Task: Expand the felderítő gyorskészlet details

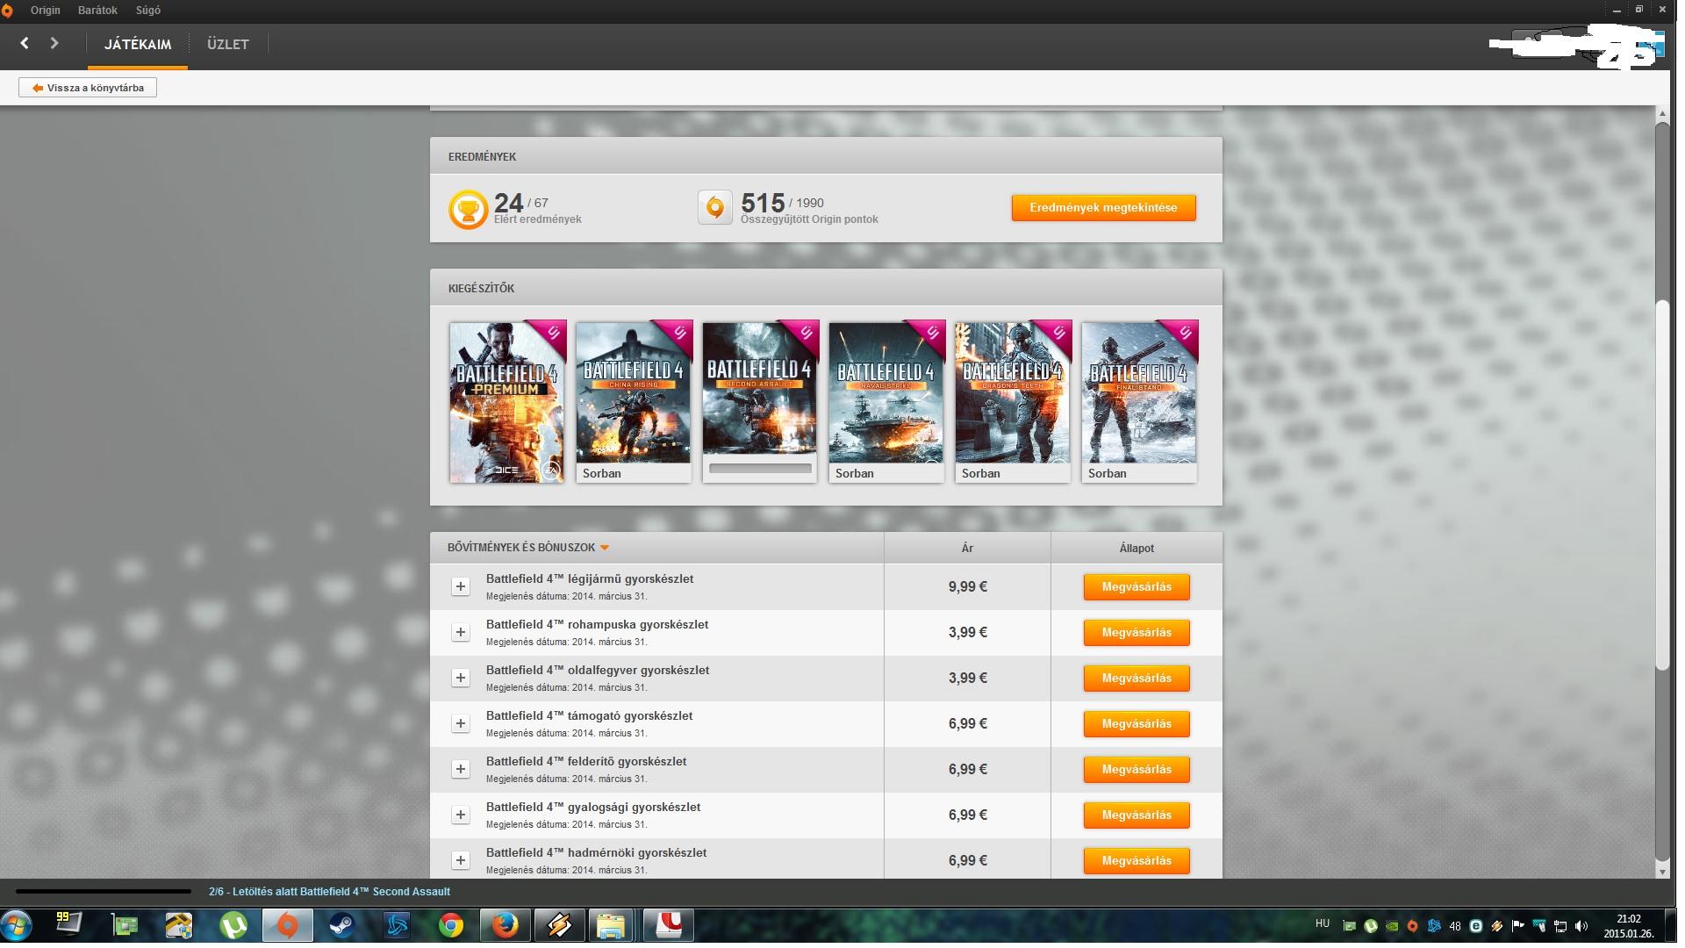Action: tap(460, 769)
